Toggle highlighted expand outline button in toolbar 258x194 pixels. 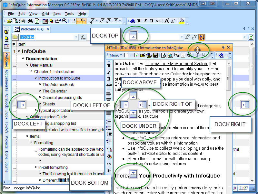[x=80, y=21]
